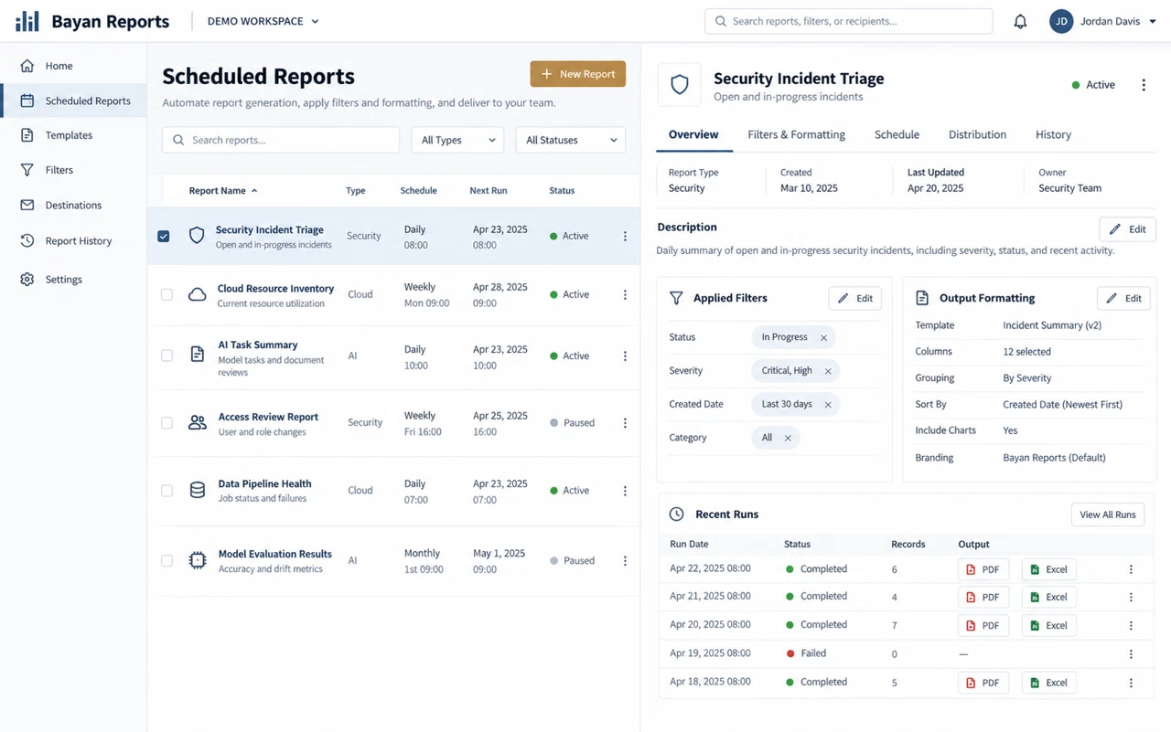This screenshot has width=1171, height=732.
Task: Remove the Last 30 days filter
Action: (828, 405)
